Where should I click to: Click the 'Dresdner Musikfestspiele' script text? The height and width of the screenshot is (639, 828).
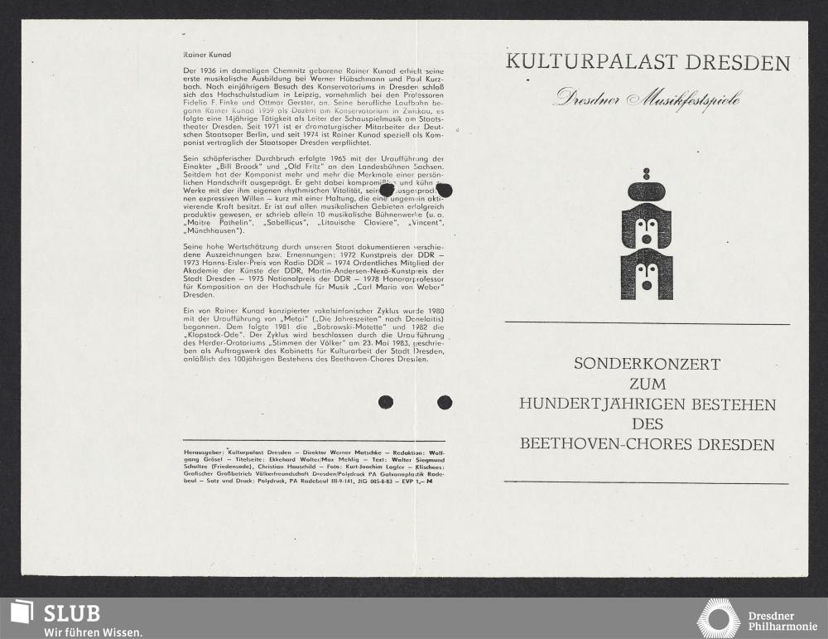[x=647, y=97]
